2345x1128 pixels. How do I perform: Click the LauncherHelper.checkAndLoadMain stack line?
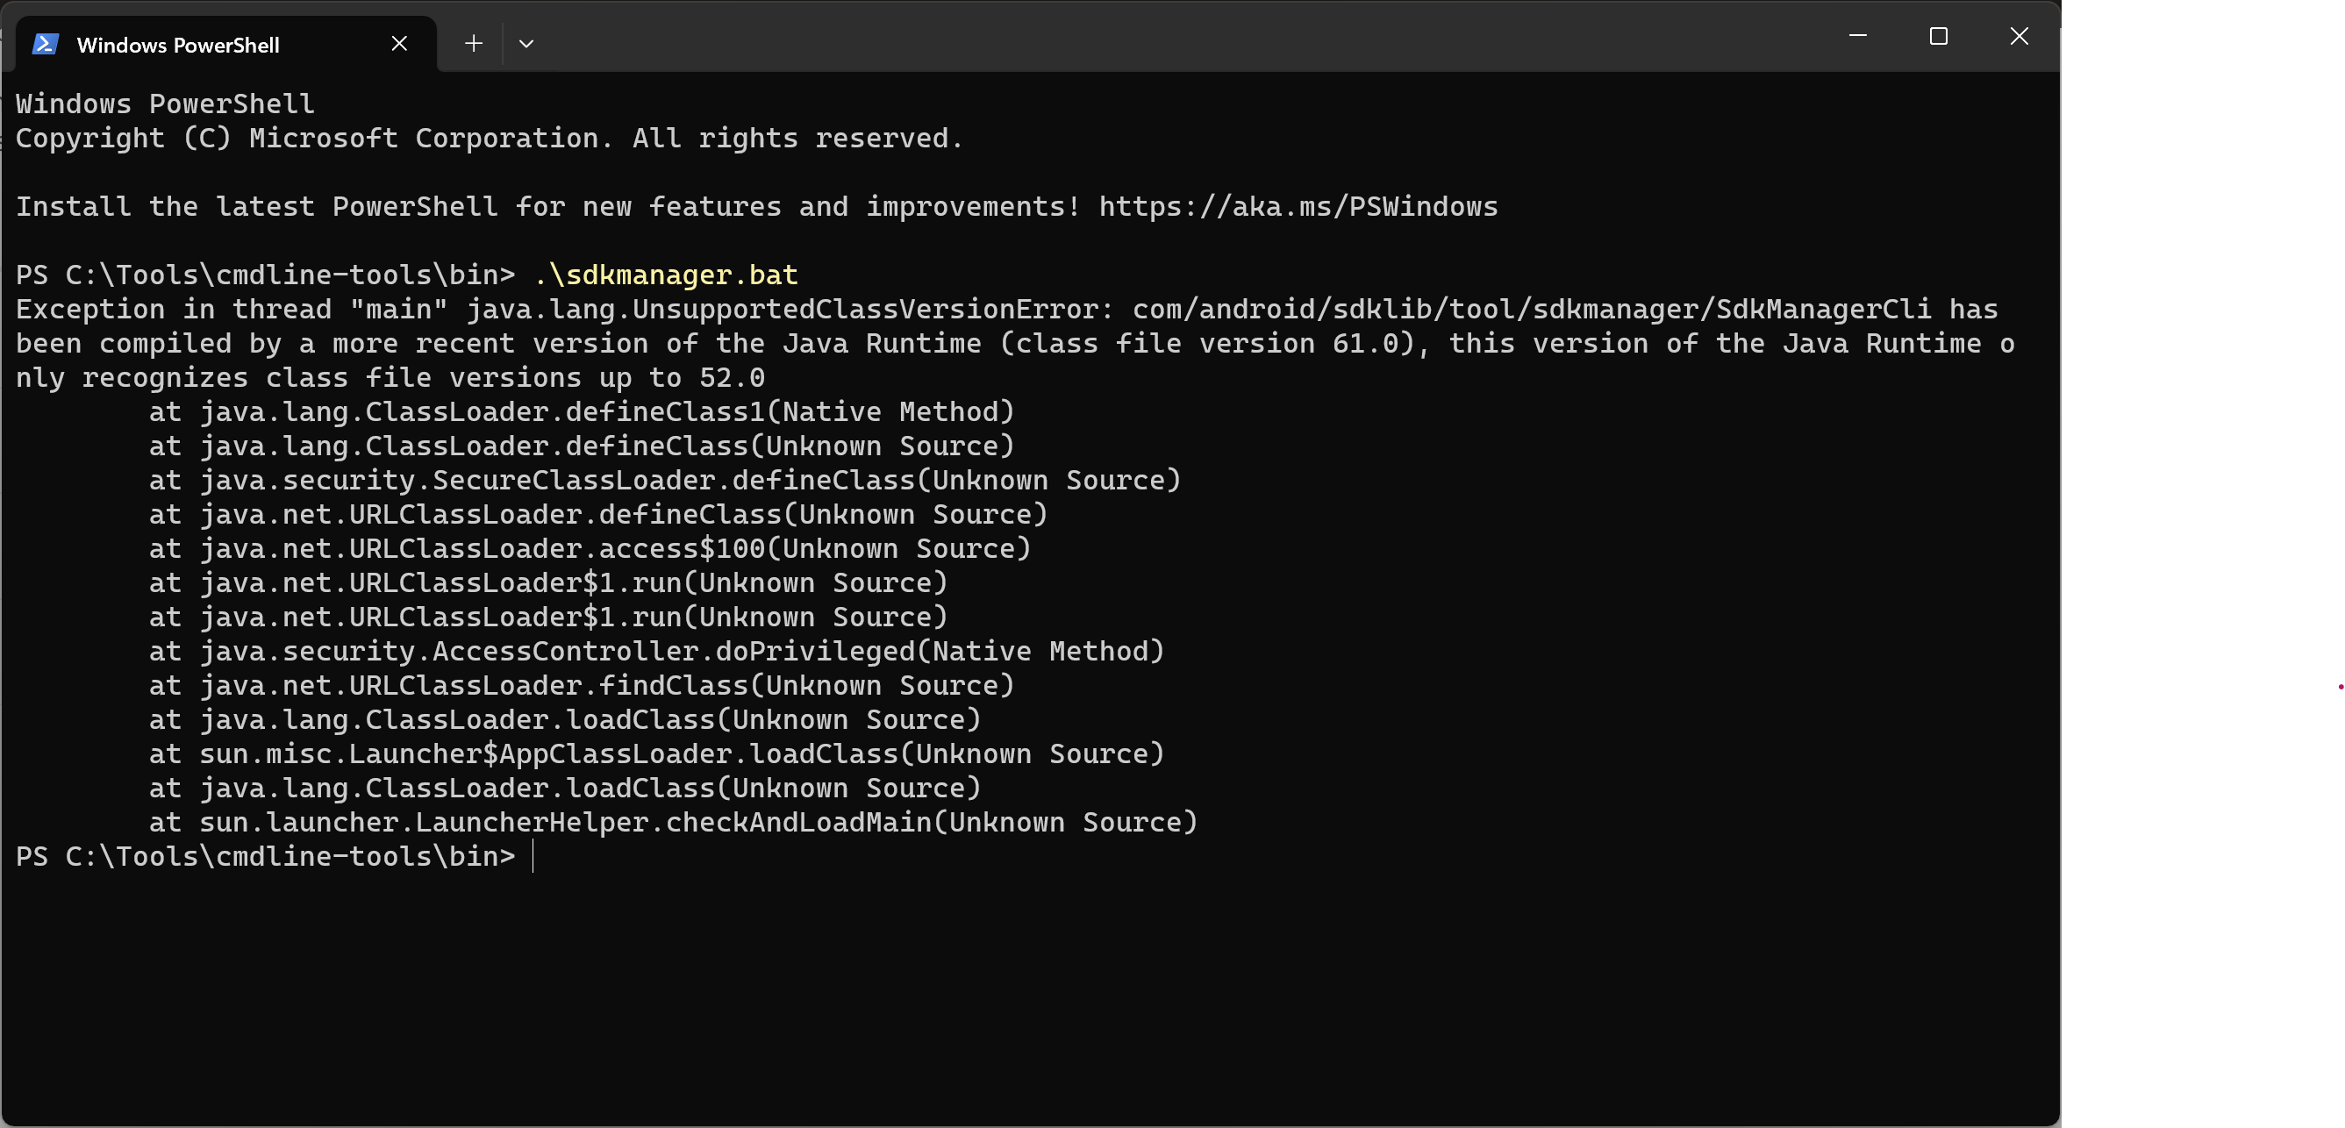674,823
